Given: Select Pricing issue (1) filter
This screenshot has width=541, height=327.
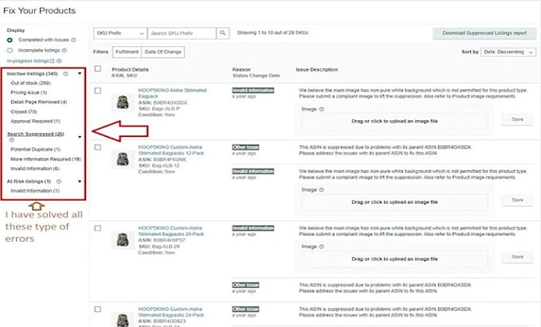Looking at the screenshot, I should tap(29, 93).
